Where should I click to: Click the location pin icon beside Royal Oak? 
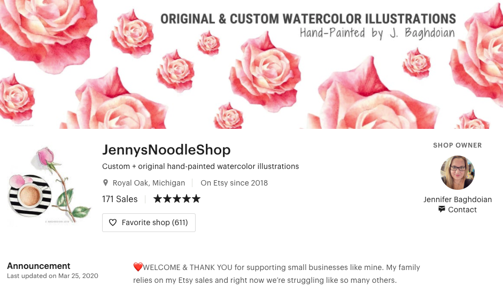pyautogui.click(x=105, y=183)
